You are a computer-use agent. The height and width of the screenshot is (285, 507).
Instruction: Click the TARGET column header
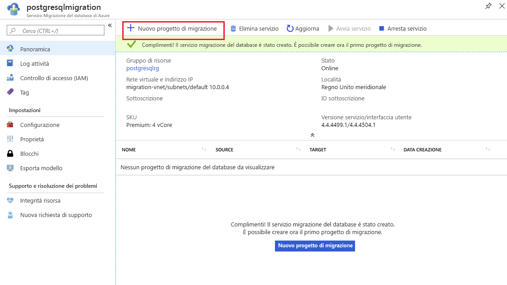coord(318,149)
